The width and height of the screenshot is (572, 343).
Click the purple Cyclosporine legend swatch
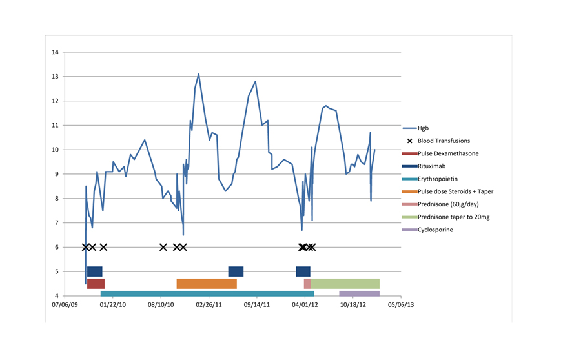pyautogui.click(x=410, y=230)
